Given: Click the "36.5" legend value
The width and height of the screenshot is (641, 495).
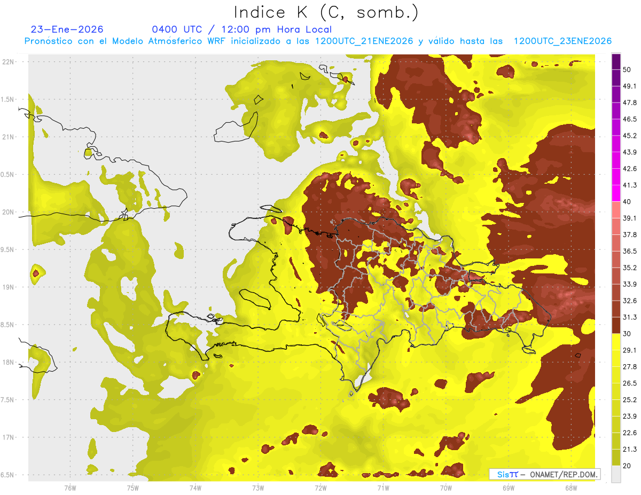Looking at the screenshot, I should click(630, 251).
